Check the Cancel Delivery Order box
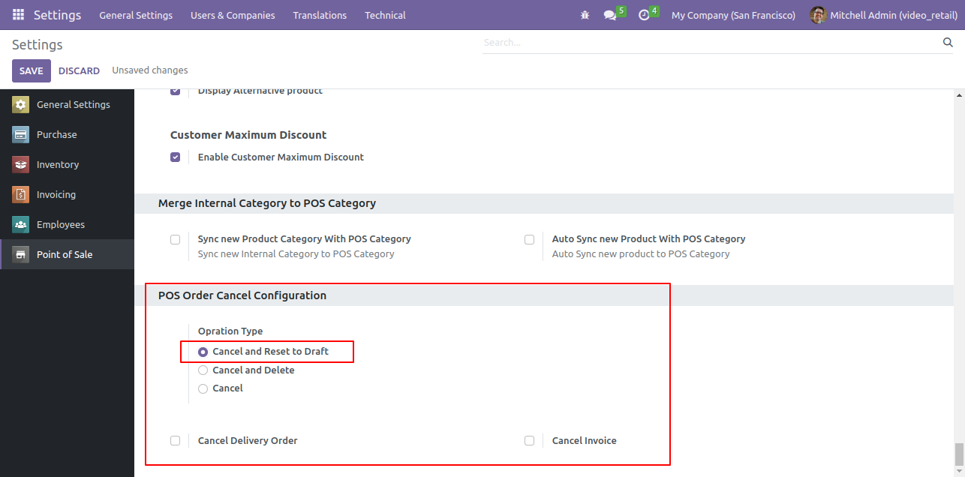 176,441
